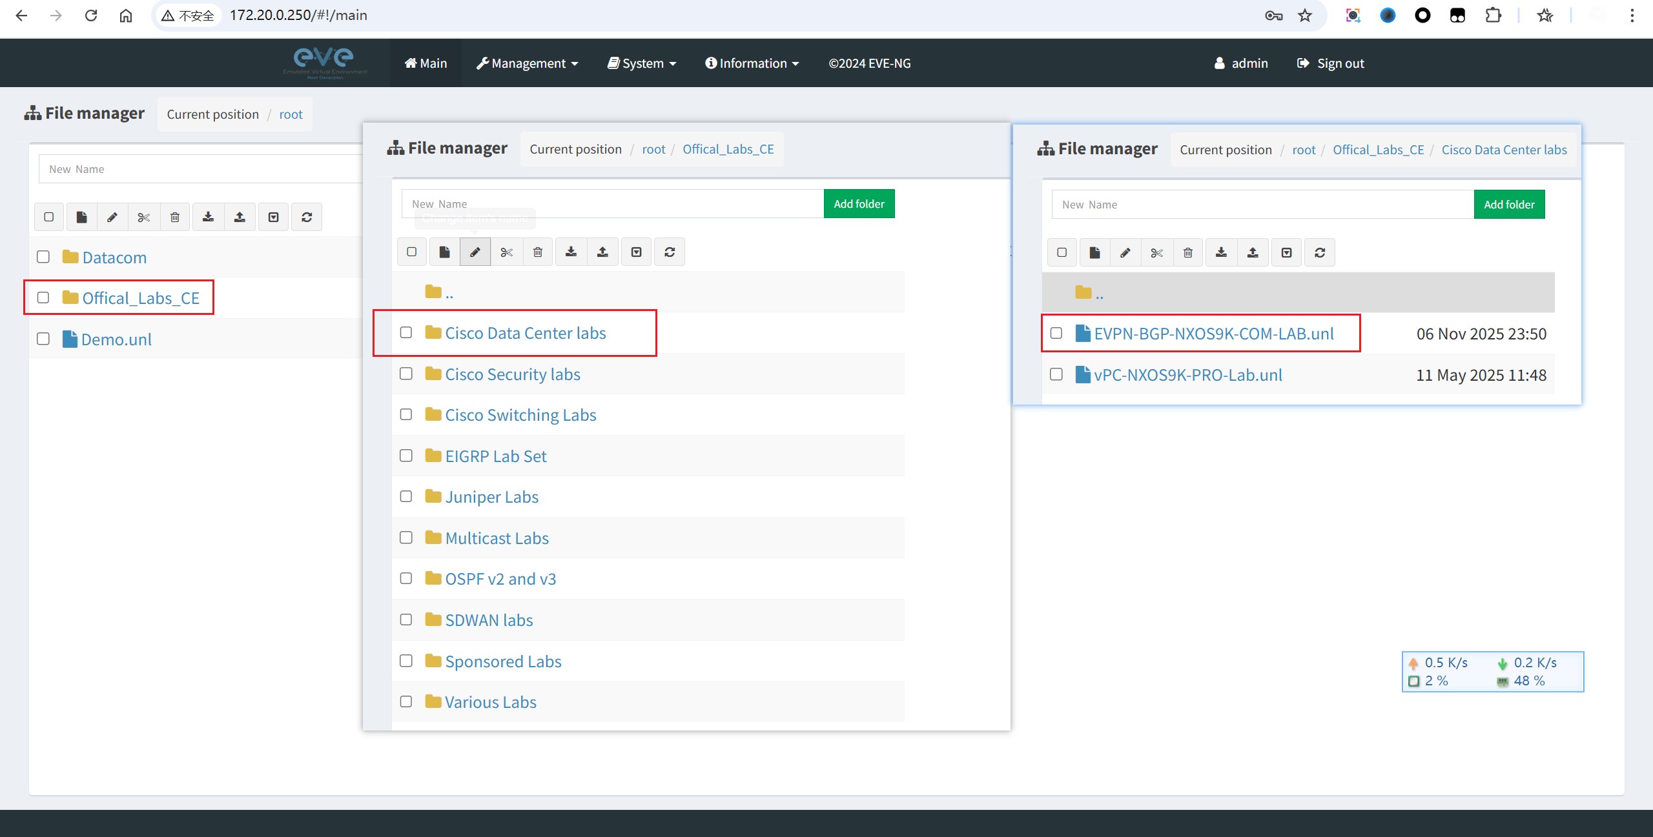This screenshot has width=1653, height=837.
Task: Check the Datacom folder checkbox
Action: [43, 257]
